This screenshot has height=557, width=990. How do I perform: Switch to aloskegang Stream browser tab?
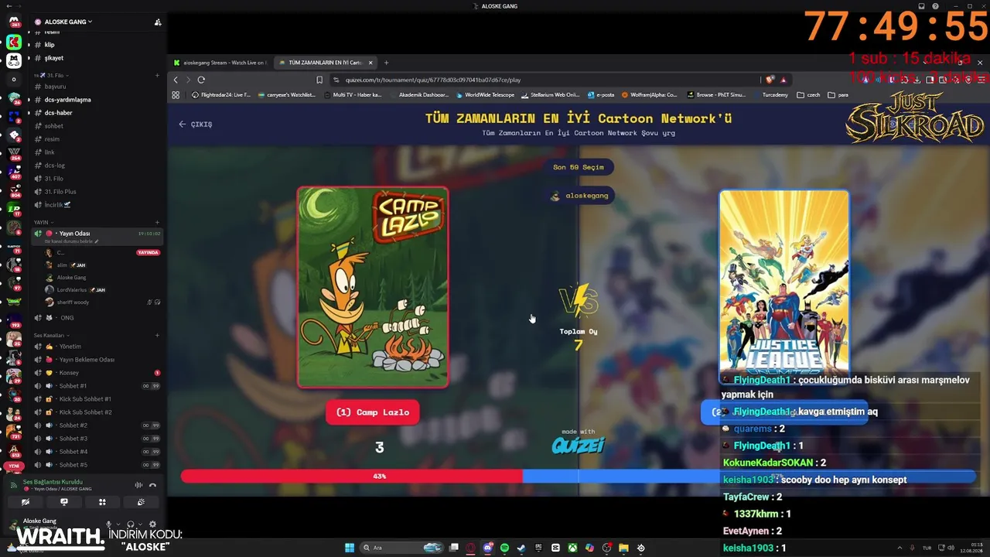click(x=220, y=63)
